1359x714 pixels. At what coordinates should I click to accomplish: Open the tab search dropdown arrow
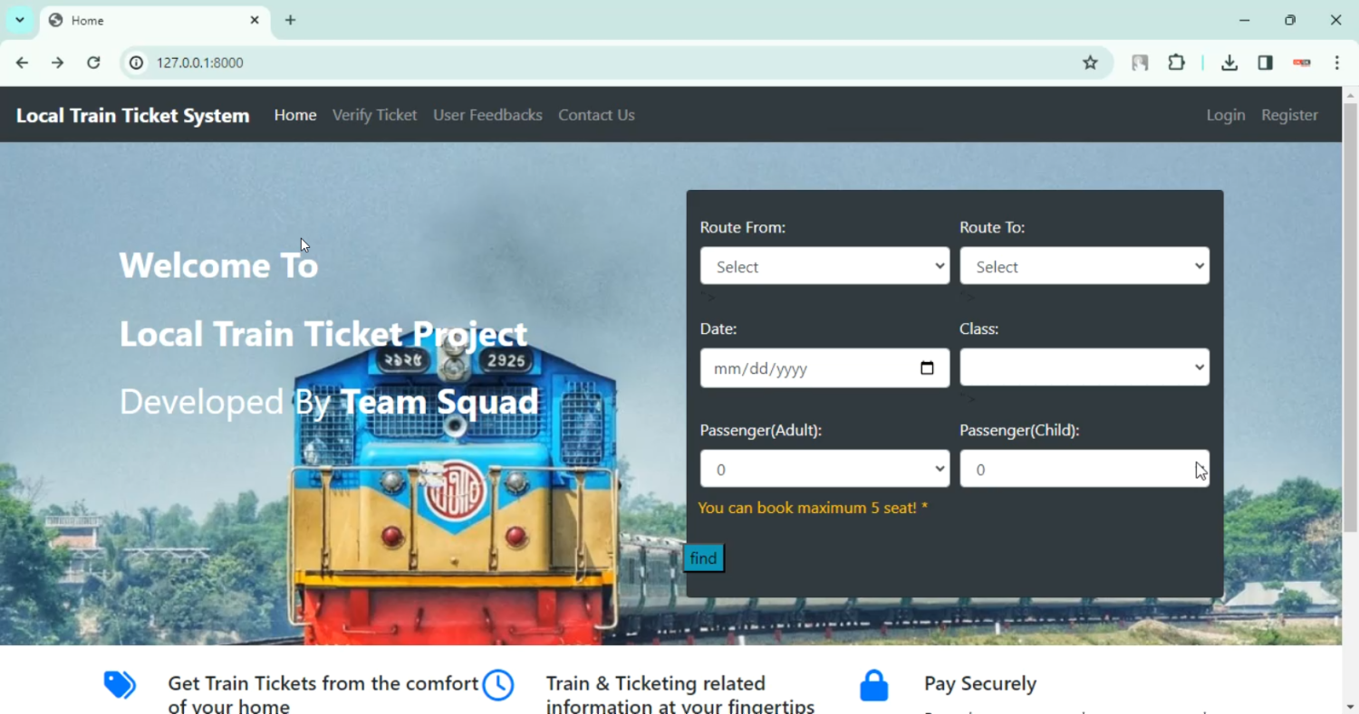20,20
